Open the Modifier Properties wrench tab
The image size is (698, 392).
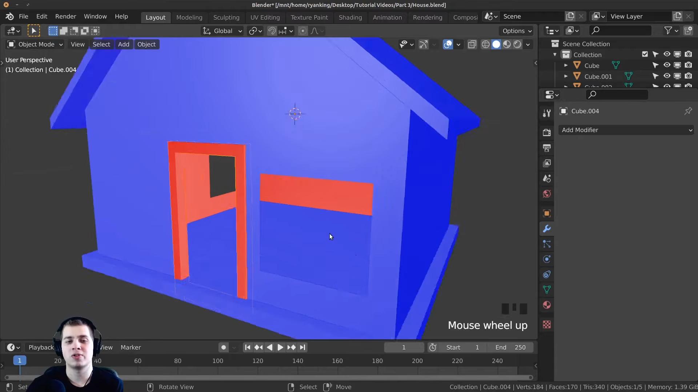(x=546, y=228)
